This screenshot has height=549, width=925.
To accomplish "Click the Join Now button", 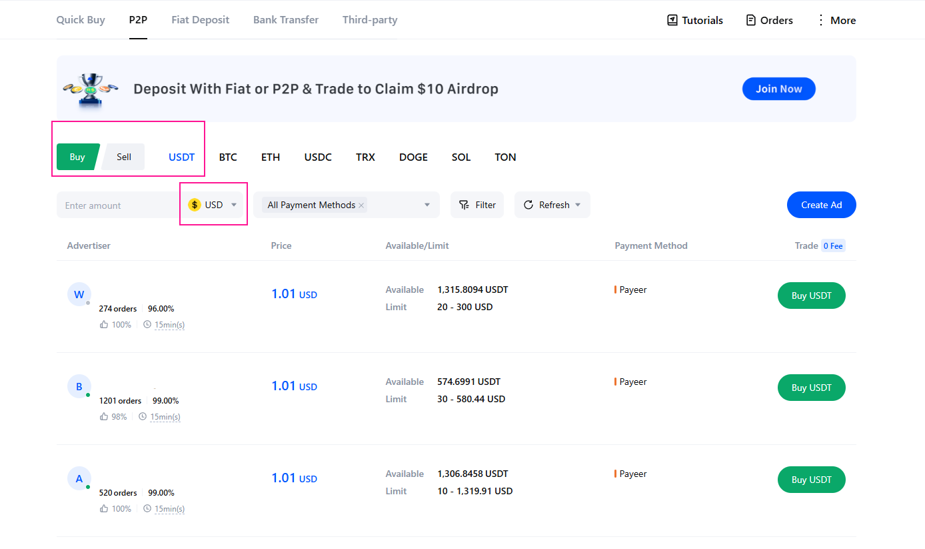I will (x=778, y=89).
